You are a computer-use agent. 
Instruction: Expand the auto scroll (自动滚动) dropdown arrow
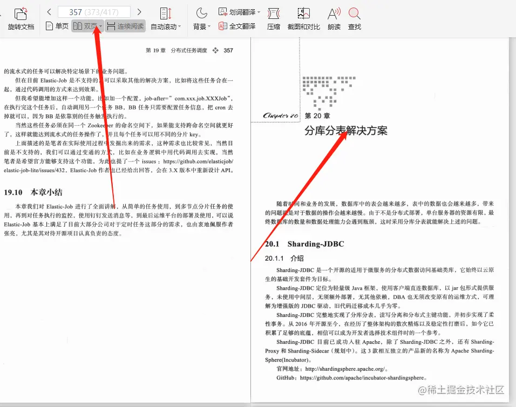(x=180, y=26)
